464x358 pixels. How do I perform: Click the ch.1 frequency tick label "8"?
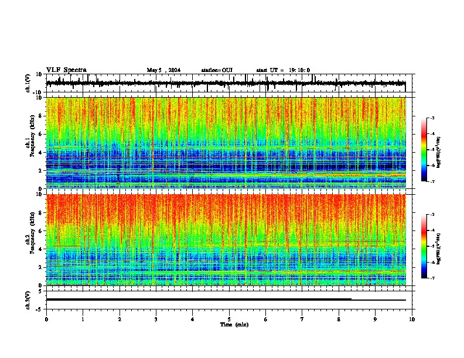40,116
